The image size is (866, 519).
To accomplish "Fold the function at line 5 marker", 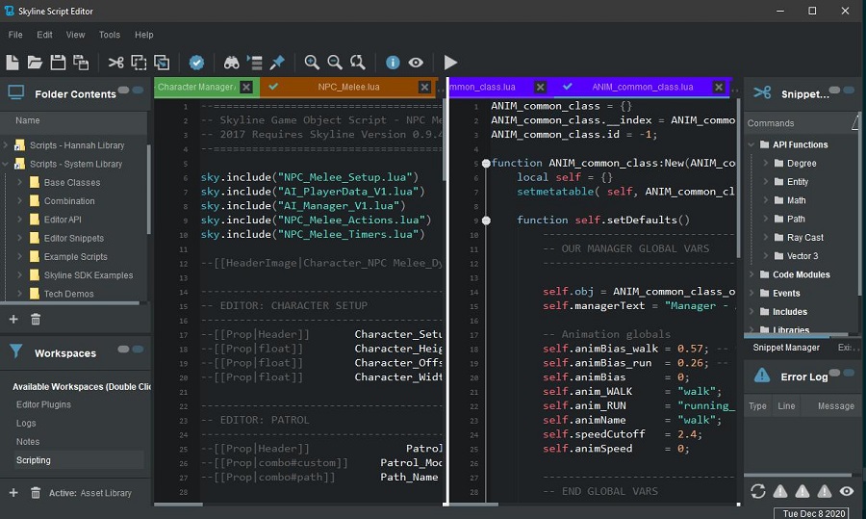I will 486,163.
